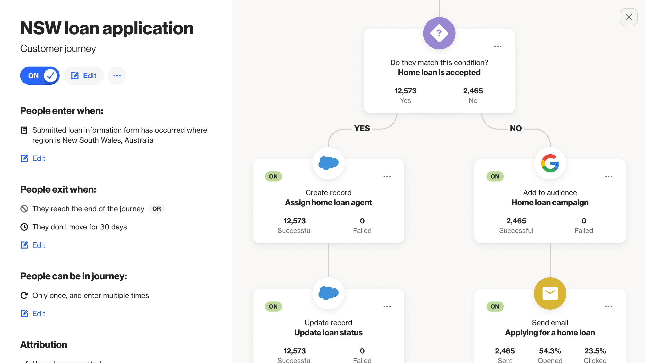Click the yellow email icon on Send email step

click(550, 293)
